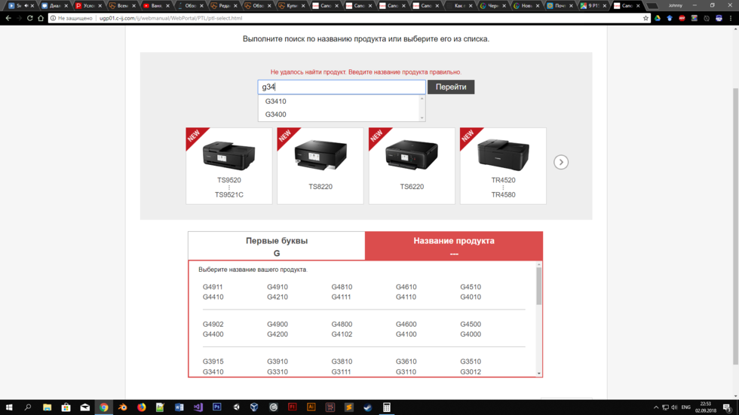Screen dimensions: 739x415
Task: Select G3410 from the autocomplete suggestions
Action: 276,102
